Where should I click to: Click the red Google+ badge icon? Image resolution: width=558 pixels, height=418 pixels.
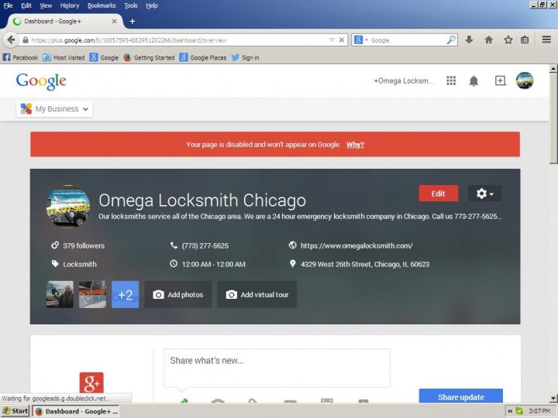click(x=91, y=383)
